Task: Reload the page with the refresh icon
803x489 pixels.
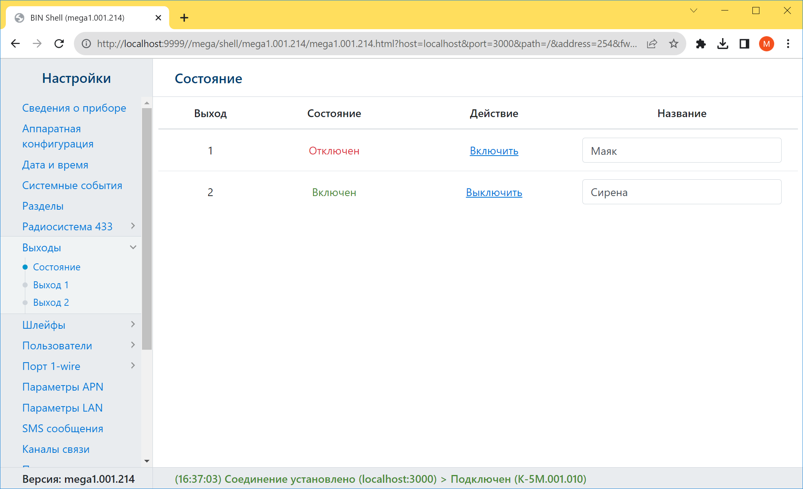Action: point(59,44)
